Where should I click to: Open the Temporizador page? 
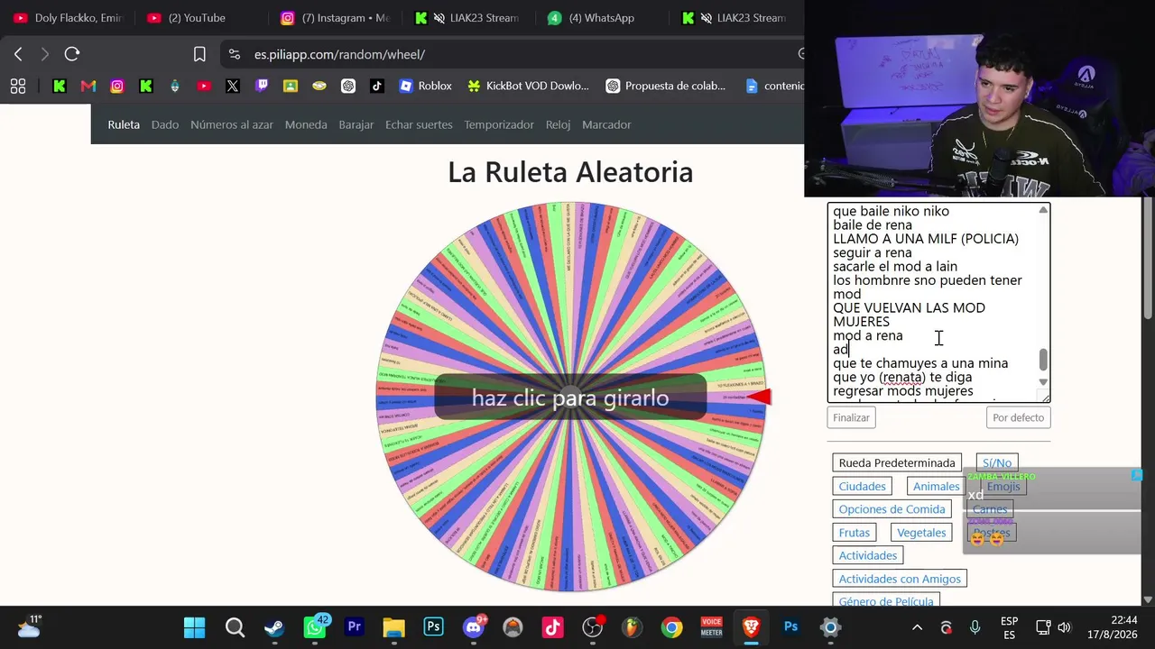click(499, 124)
